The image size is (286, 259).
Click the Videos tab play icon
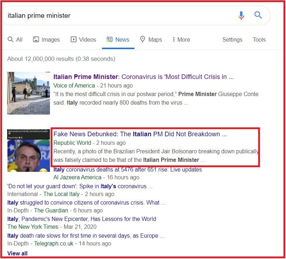point(73,39)
